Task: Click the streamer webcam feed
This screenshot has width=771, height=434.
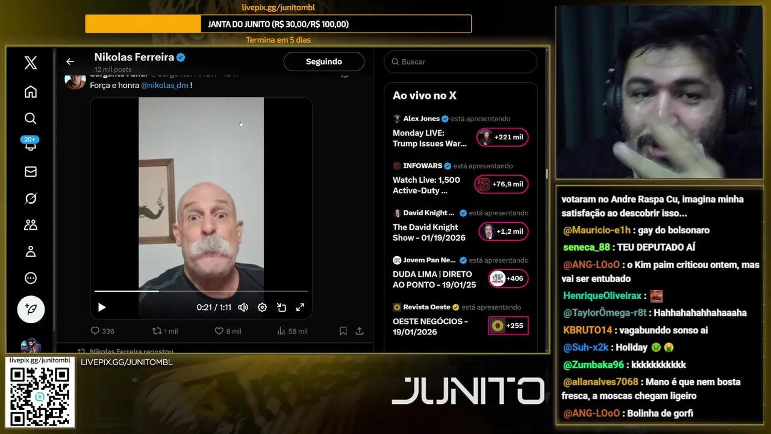Action: click(659, 92)
